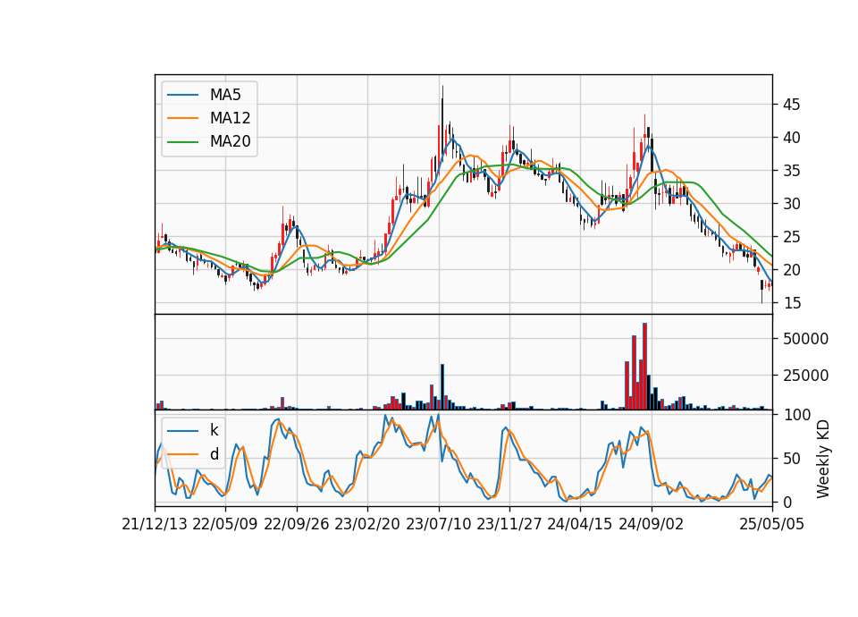858x617 pixels.
Task: Click the KD axis value 50
Action: point(792,458)
